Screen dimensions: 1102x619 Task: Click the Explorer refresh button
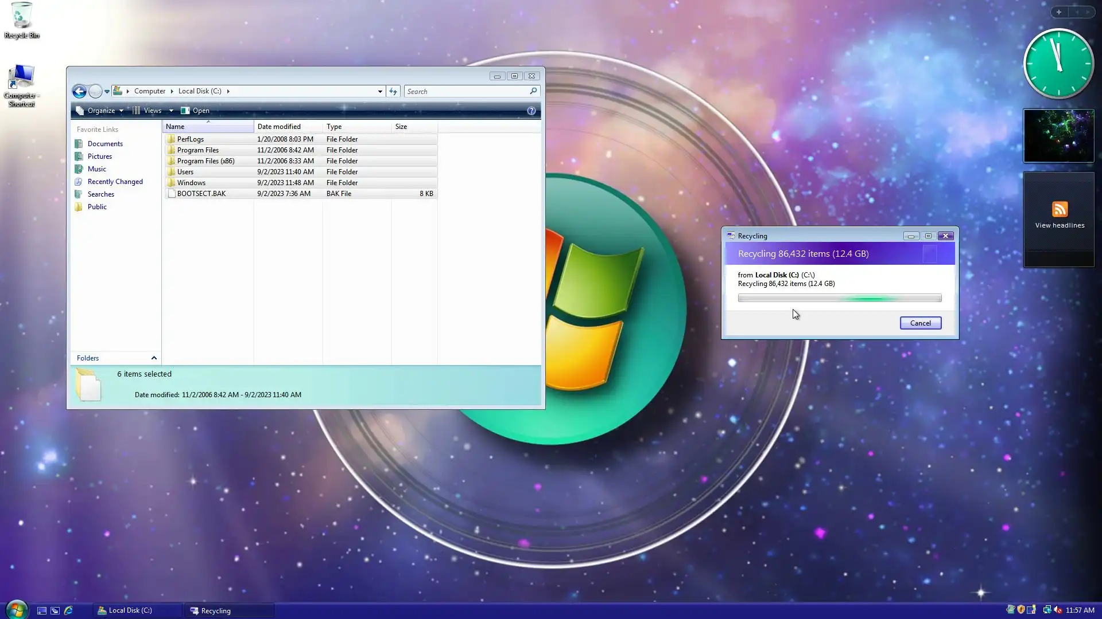393,91
